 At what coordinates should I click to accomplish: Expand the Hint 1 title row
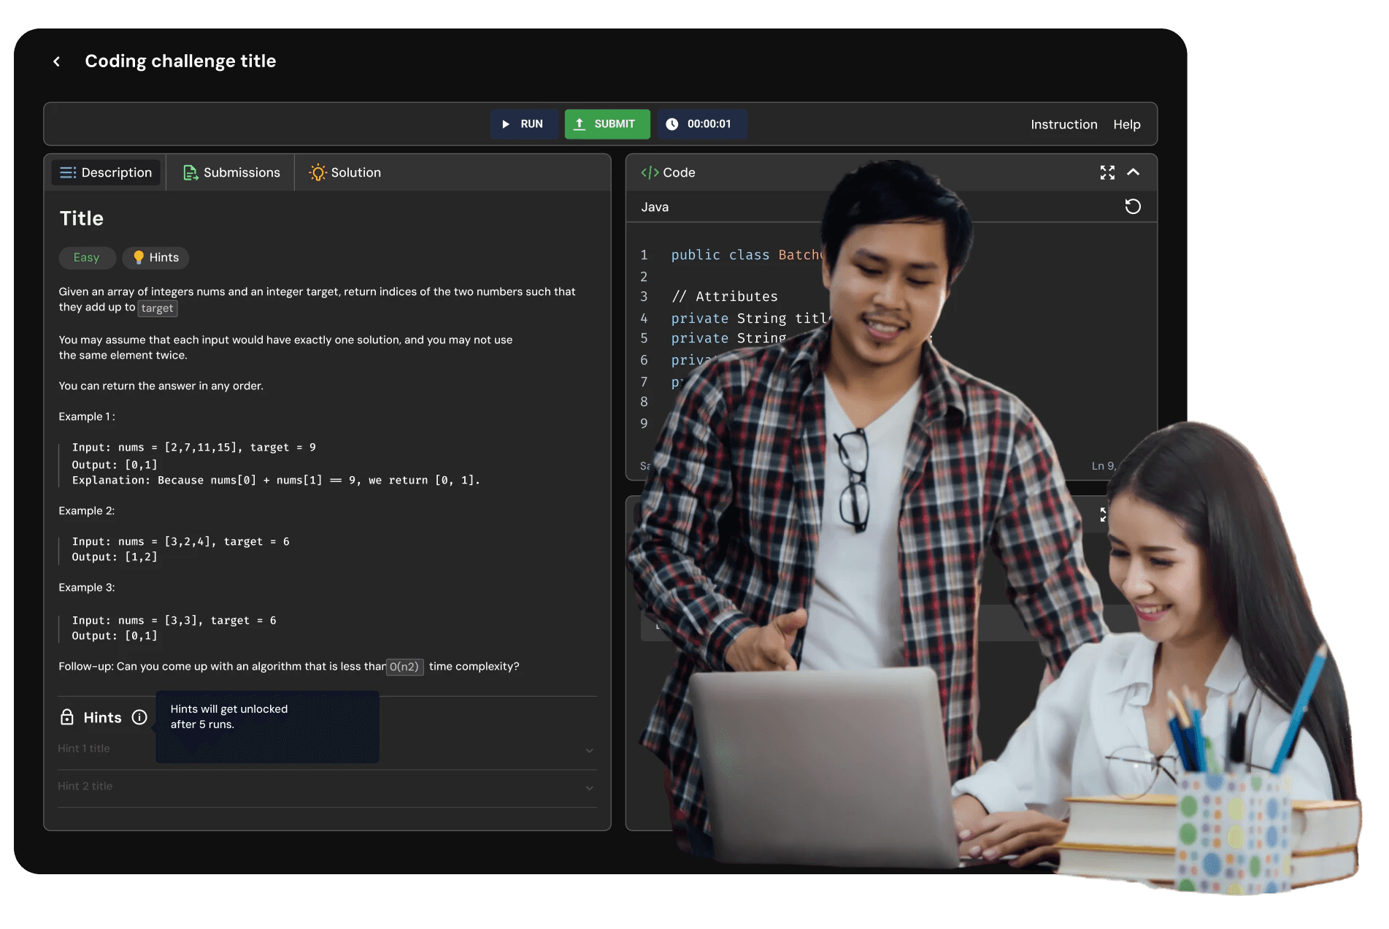pos(327,750)
